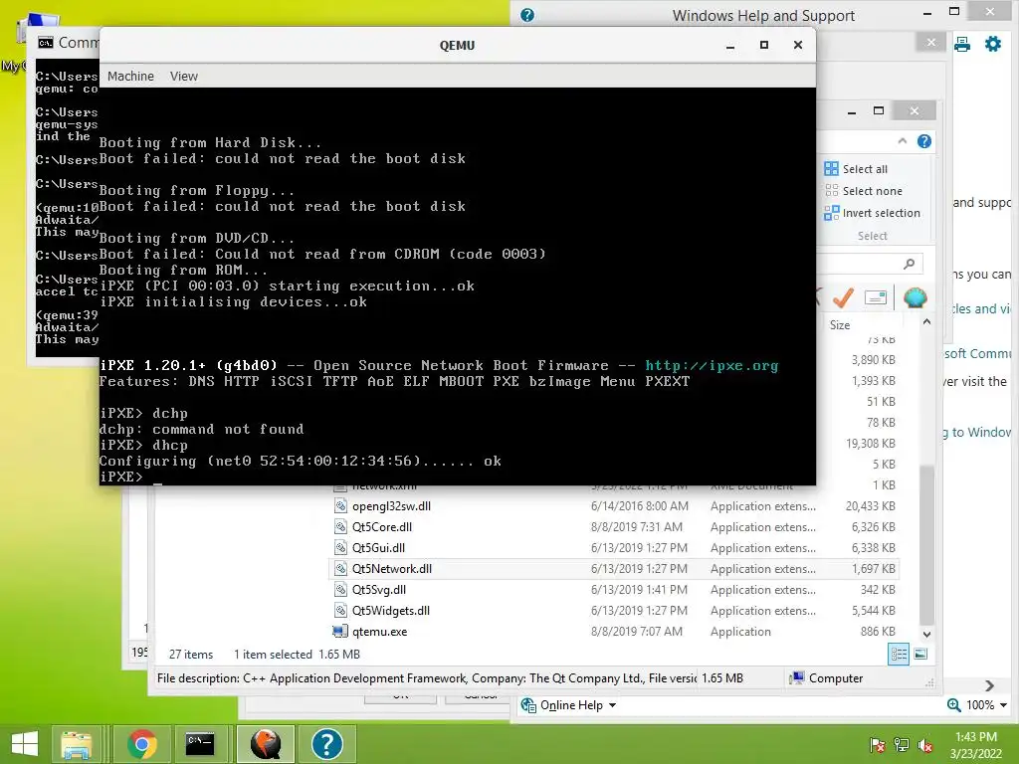
Task: Click Computer in Explorer status bar
Action: tap(826, 678)
